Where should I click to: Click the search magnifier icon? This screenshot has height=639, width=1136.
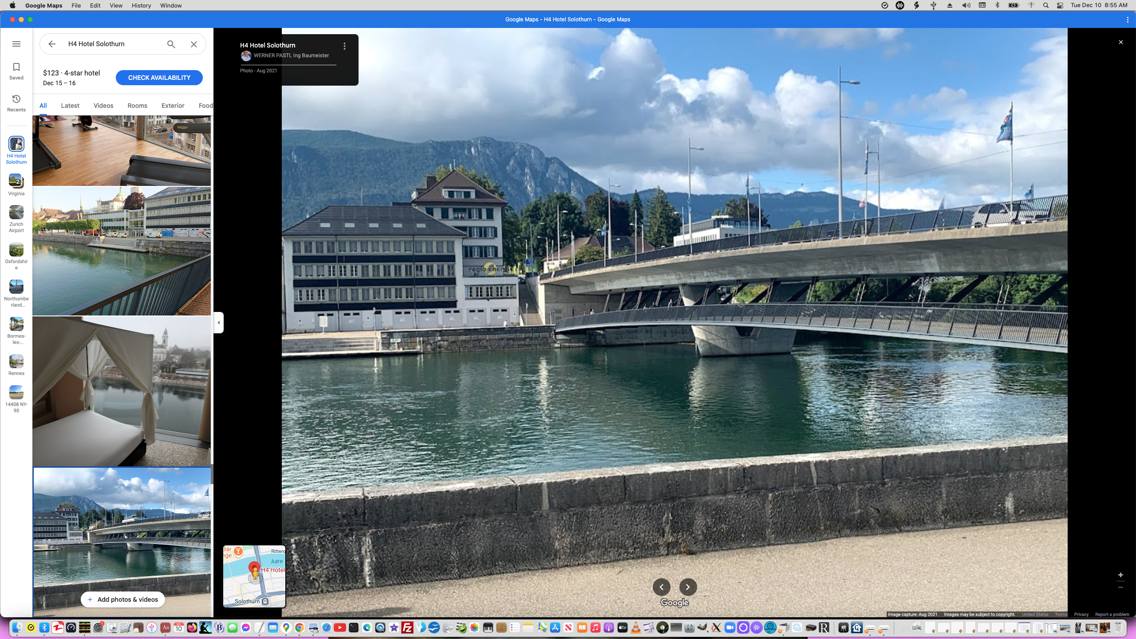[171, 44]
